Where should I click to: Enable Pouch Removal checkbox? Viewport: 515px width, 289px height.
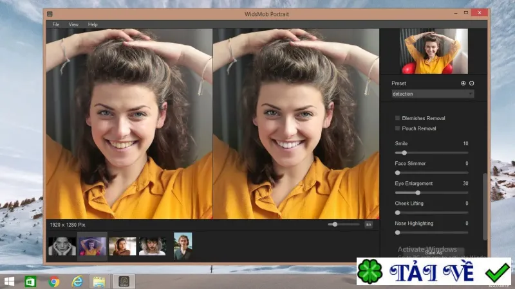[397, 128]
